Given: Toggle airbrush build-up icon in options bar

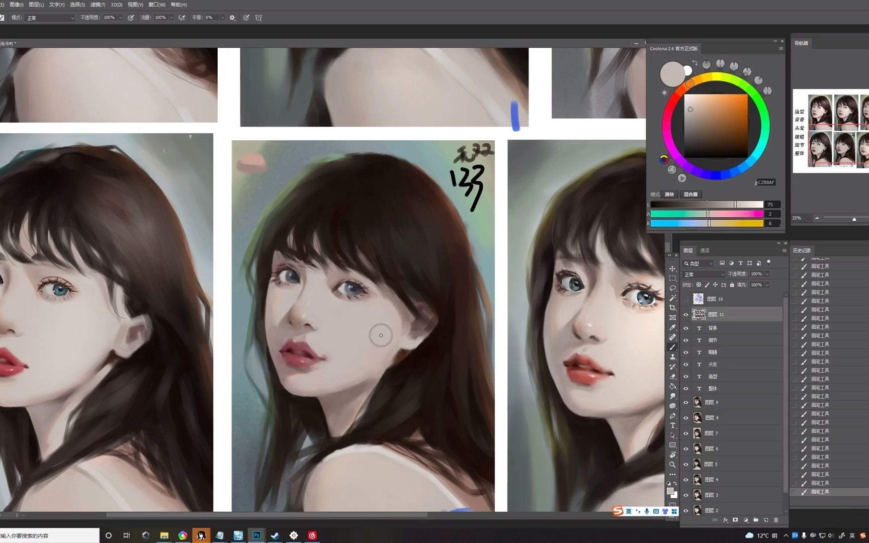Looking at the screenshot, I should point(182,18).
